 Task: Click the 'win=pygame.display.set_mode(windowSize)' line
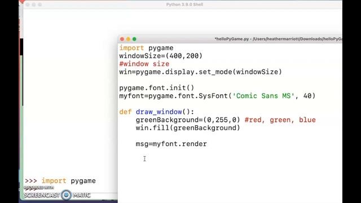200,72
